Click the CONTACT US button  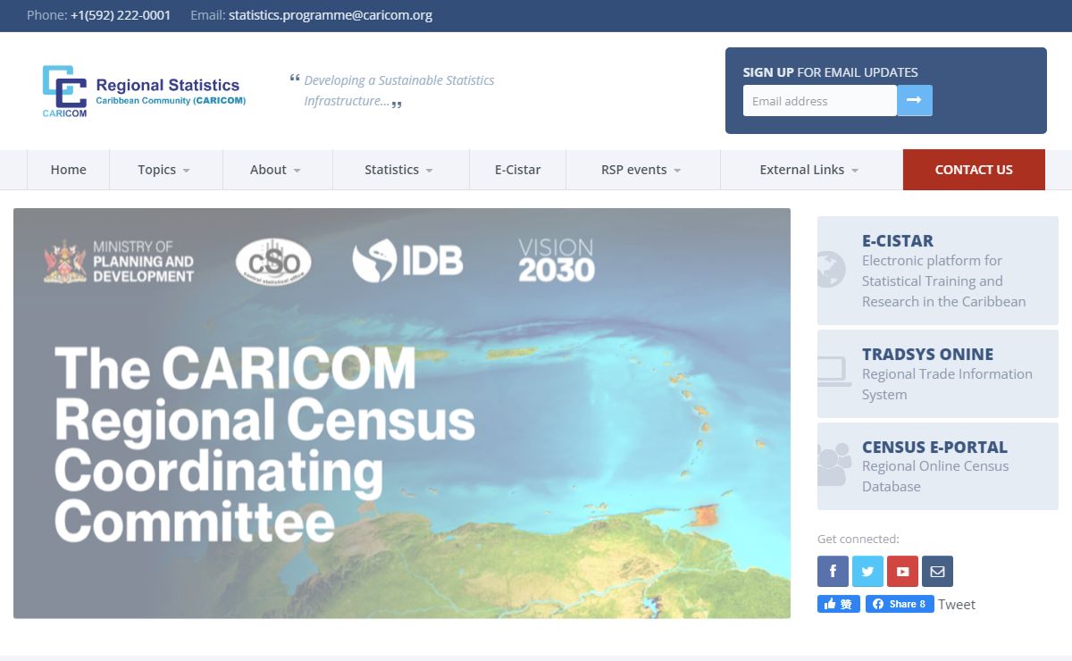pyautogui.click(x=974, y=170)
